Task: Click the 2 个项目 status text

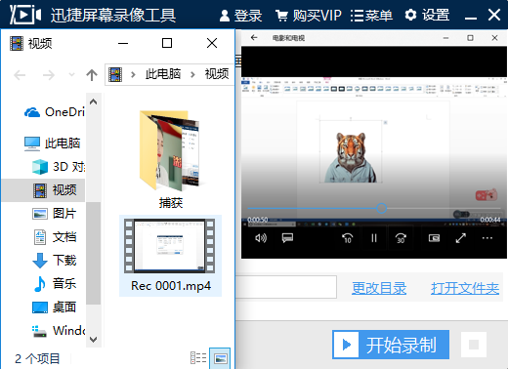Action: [37, 358]
